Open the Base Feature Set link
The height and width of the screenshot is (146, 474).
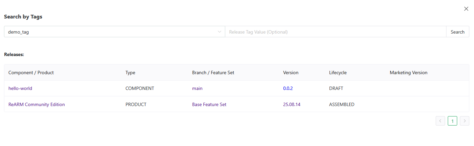[x=209, y=104]
